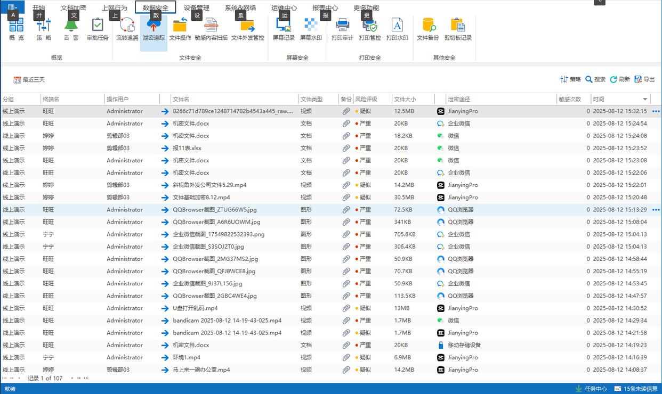Click the timestamp 2025-08-12 14:29:34
This screenshot has width=662, height=394.
coord(620,321)
